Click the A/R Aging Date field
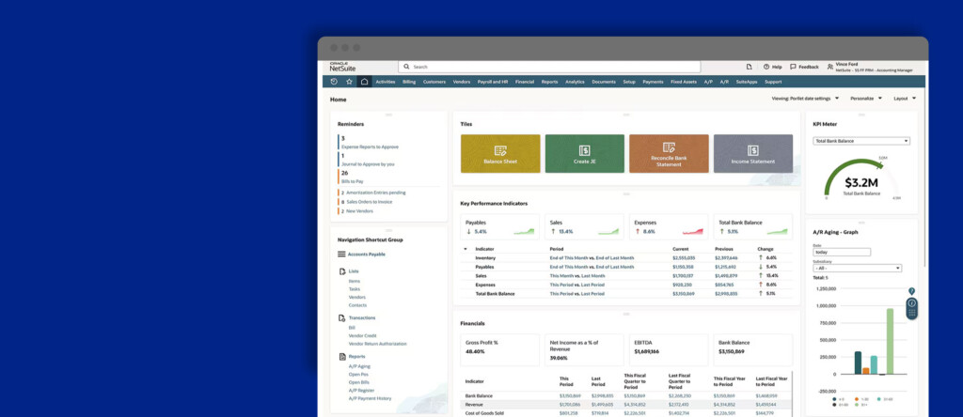 pyautogui.click(x=842, y=252)
